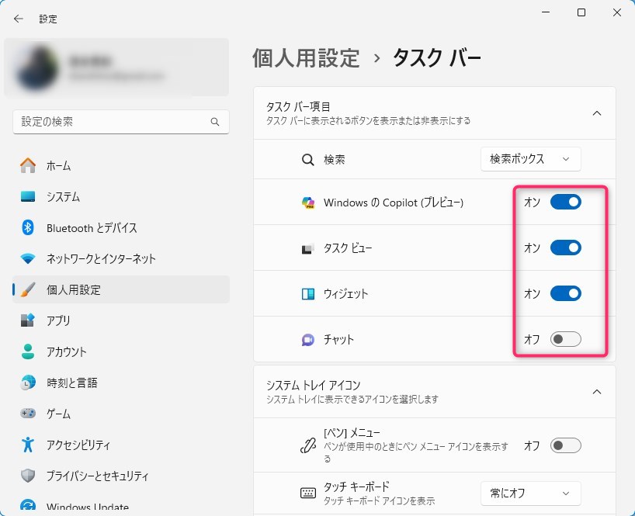
Task: Click the back arrow icon
Action: click(x=19, y=19)
